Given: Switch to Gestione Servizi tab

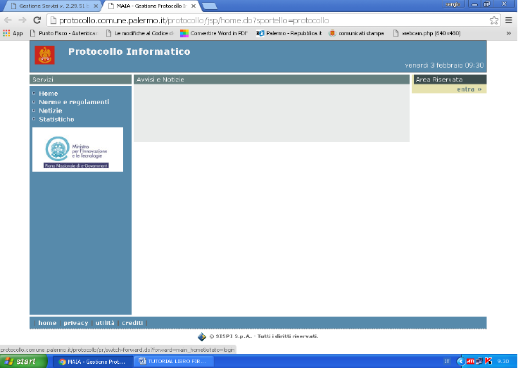Looking at the screenshot, I should (x=53, y=6).
